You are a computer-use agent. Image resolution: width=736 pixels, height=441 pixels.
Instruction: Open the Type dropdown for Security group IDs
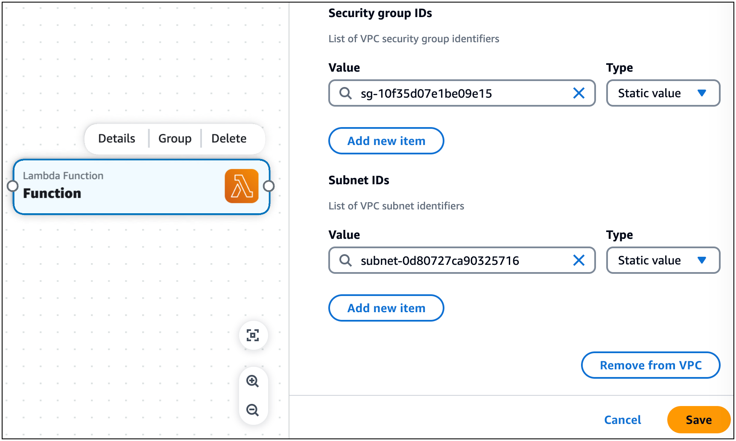click(x=663, y=93)
